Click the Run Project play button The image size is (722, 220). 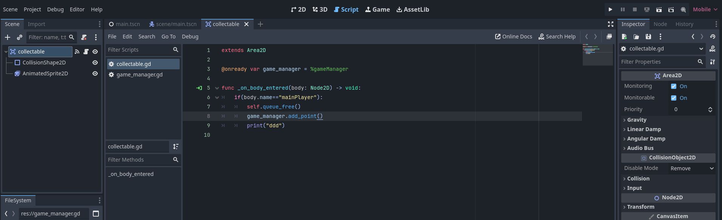(x=610, y=9)
